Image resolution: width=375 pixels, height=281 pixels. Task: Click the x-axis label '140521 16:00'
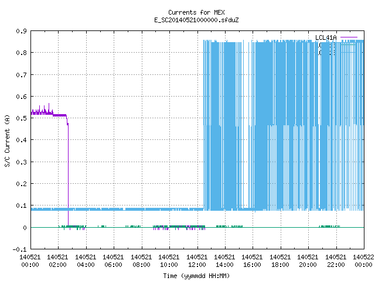click(x=252, y=261)
